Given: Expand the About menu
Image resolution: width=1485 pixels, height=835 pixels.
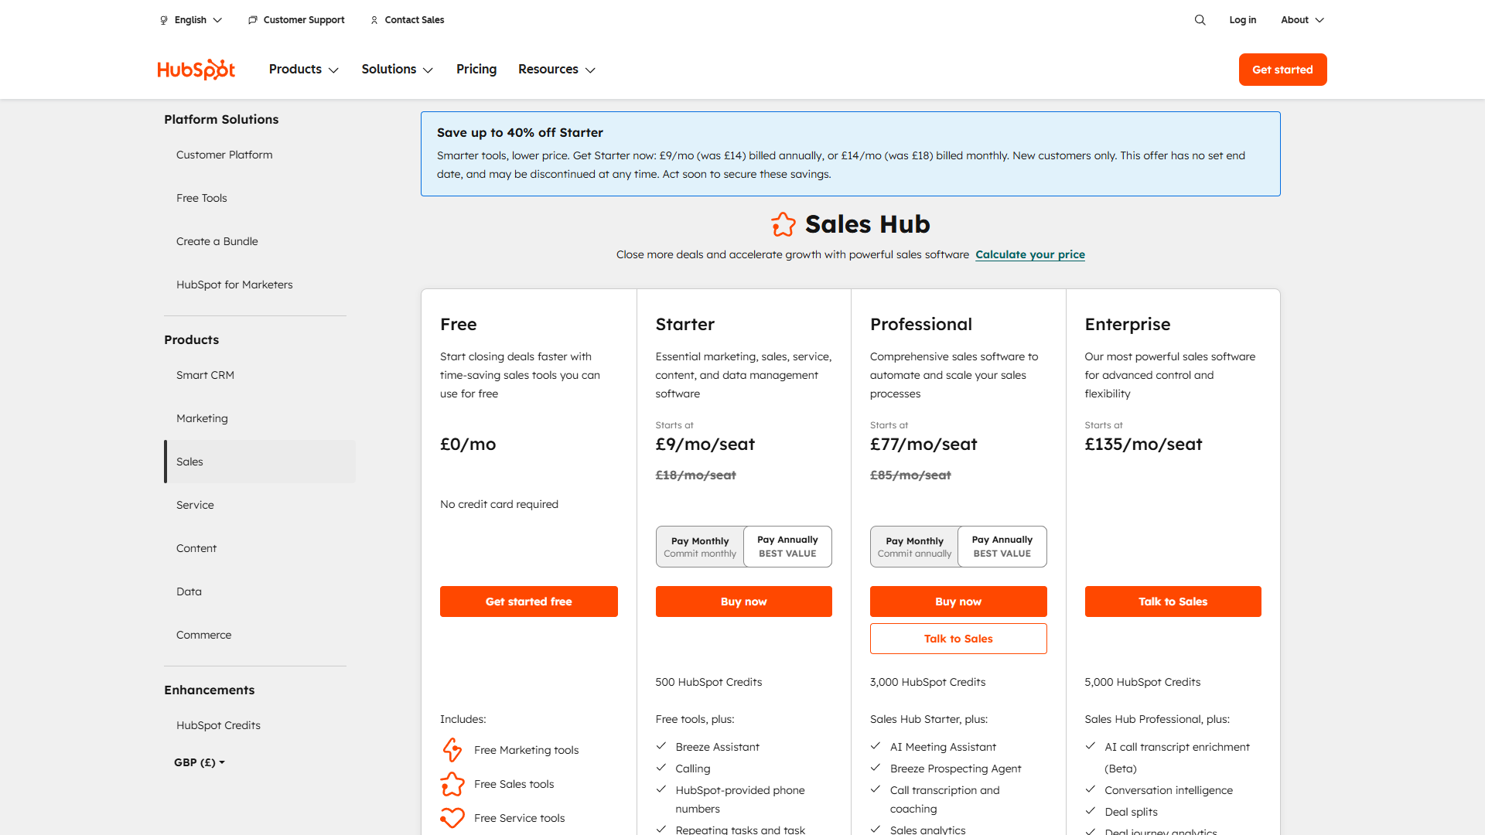Looking at the screenshot, I should [x=1302, y=20].
